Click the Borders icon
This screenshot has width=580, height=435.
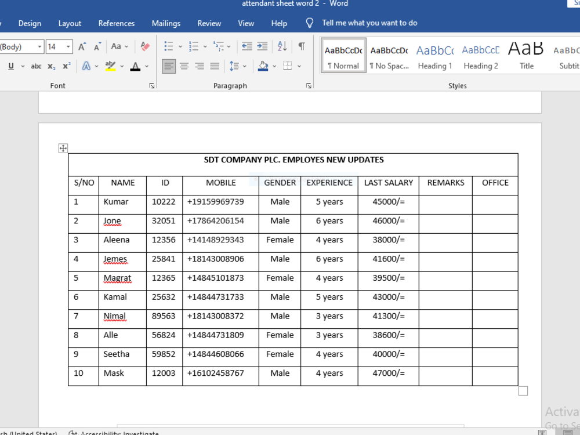pos(288,66)
